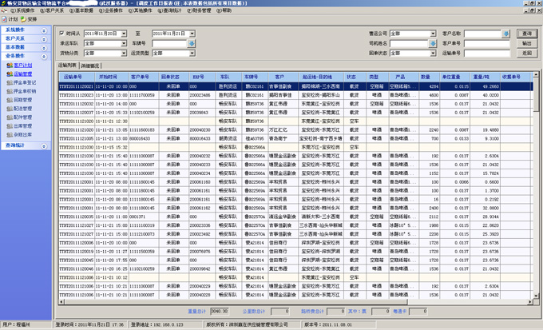Click the 查询 button
543x330 pixels.
[527, 34]
